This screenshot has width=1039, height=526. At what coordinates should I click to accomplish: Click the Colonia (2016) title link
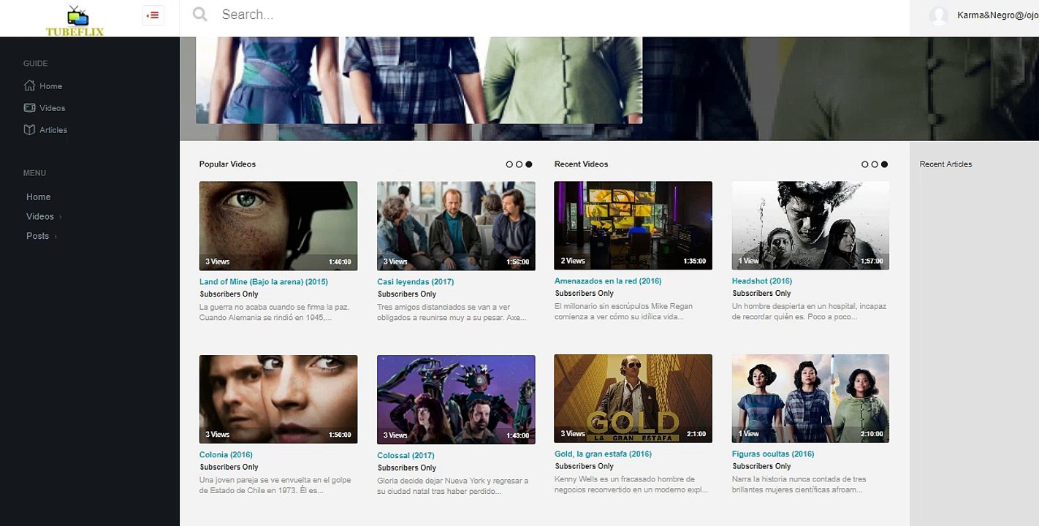(226, 455)
